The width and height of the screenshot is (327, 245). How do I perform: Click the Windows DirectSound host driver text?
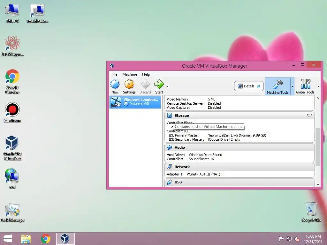tap(205, 155)
